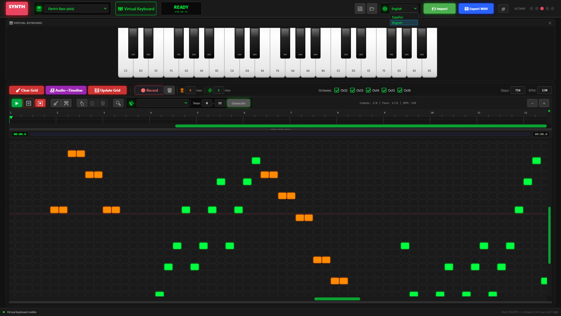Click the orange hourglass icon

[x=182, y=90]
